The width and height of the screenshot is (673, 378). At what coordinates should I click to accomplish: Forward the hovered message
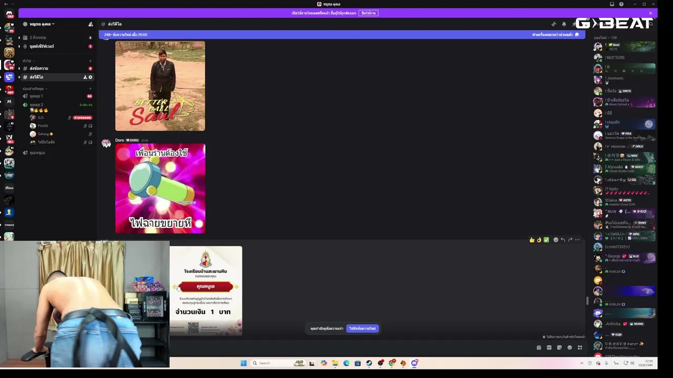pyautogui.click(x=570, y=240)
